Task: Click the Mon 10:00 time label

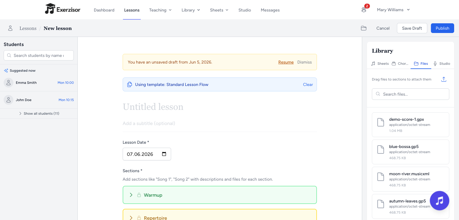Action: coord(66,83)
